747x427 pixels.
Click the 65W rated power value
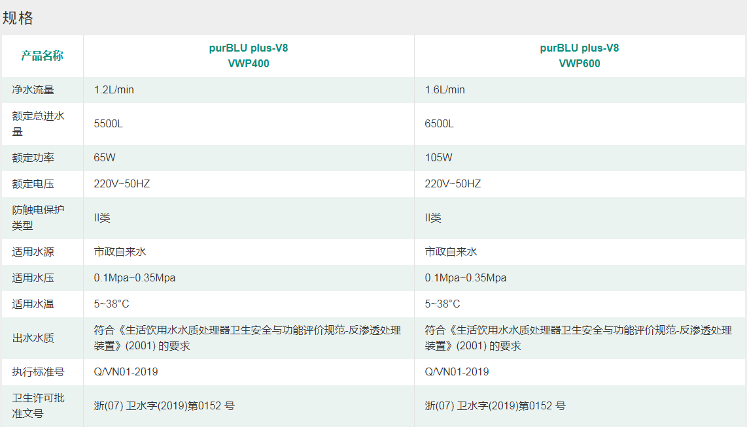[103, 157]
